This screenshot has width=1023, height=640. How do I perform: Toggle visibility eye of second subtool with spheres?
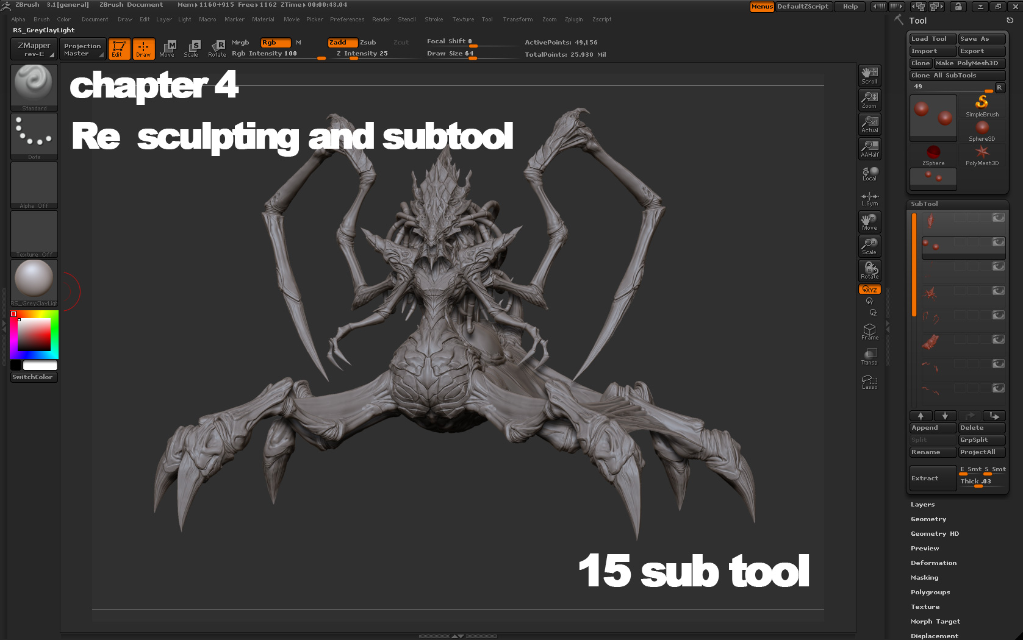coord(998,242)
